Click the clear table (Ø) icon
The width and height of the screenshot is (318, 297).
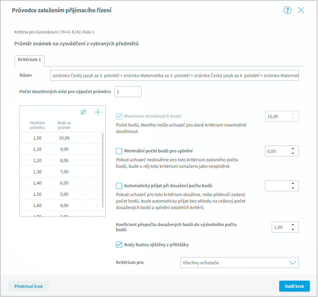point(83,112)
